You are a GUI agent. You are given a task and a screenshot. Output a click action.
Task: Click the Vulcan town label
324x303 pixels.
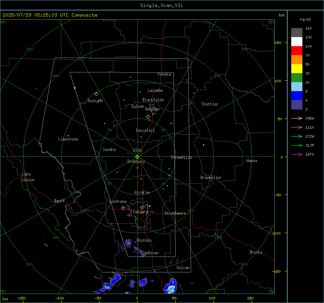(183, 268)
